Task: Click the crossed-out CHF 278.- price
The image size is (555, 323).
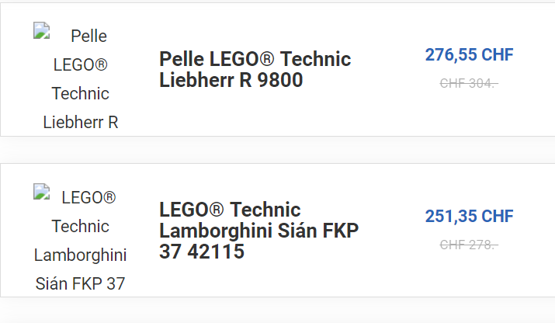Action: (x=469, y=245)
